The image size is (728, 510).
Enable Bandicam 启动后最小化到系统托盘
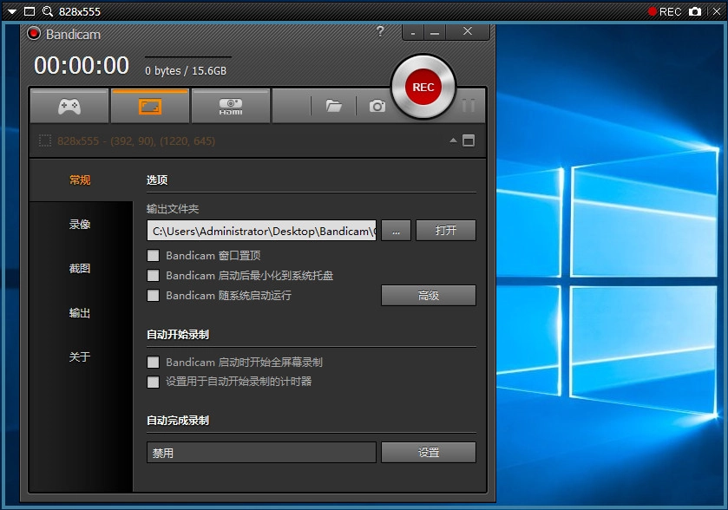pyautogui.click(x=151, y=275)
